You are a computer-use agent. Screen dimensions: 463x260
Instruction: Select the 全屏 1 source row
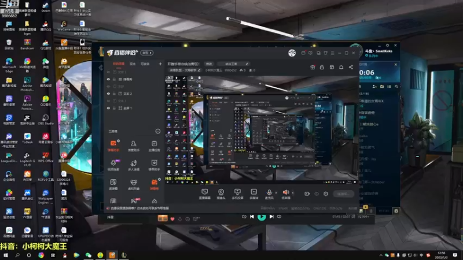(x=134, y=108)
